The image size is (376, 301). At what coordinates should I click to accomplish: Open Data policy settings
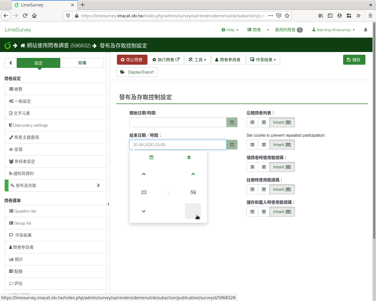click(x=56, y=125)
